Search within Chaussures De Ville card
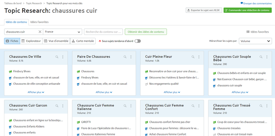The image size is (275, 136). [x=57, y=57]
